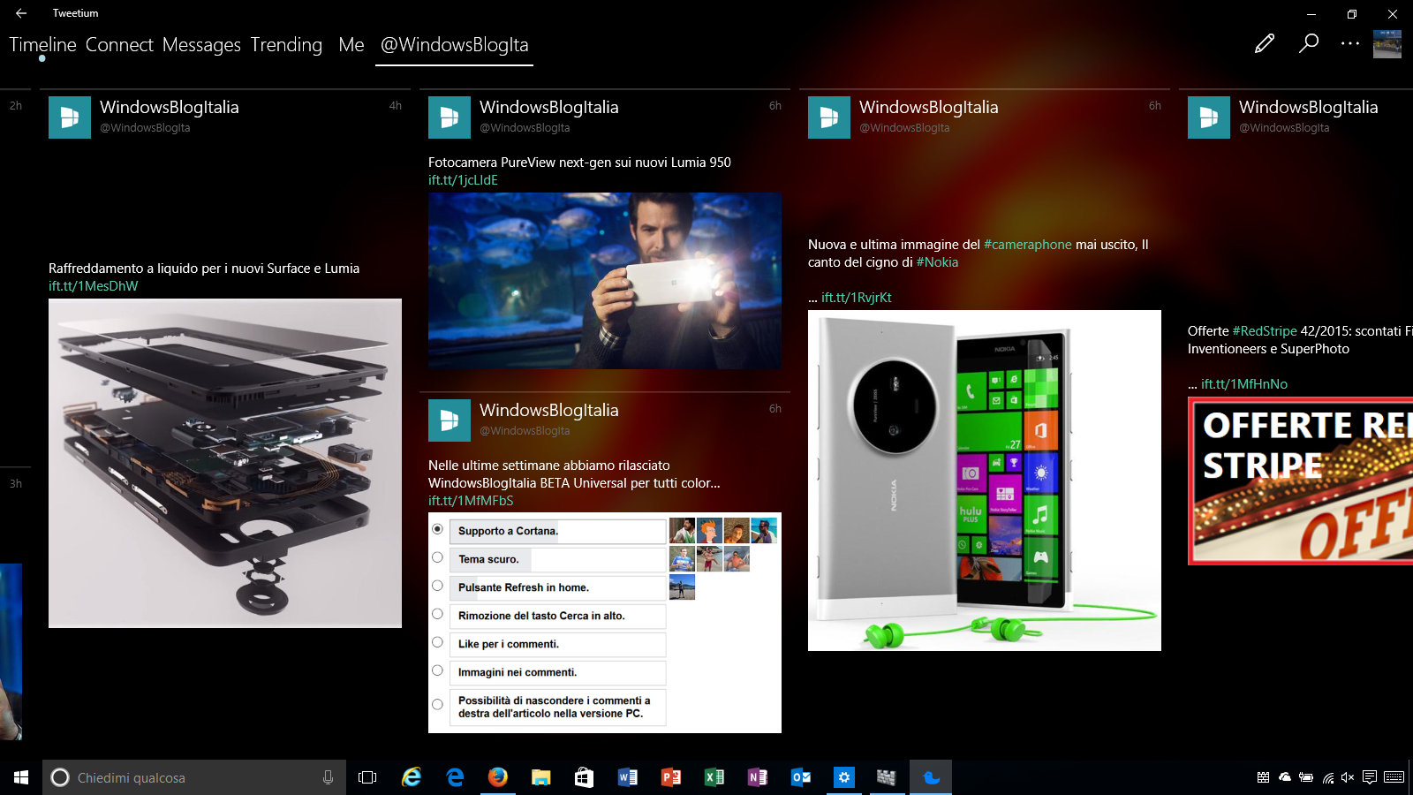Click the #RedStripe hashtag
The image size is (1413, 795).
(1265, 331)
